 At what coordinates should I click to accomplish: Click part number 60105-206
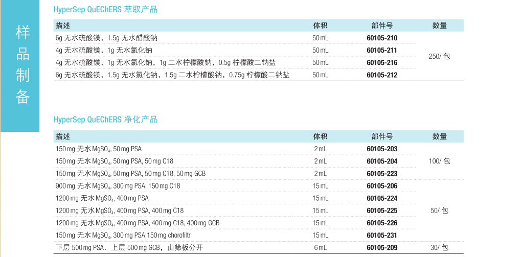(x=382, y=186)
